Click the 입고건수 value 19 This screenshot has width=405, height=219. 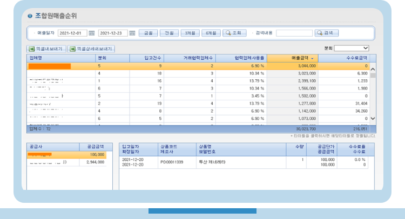(x=159, y=104)
